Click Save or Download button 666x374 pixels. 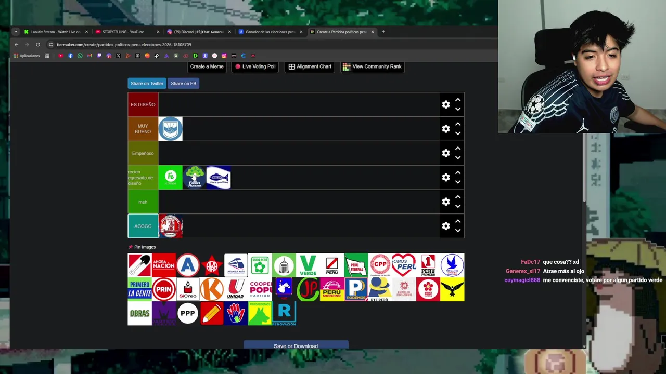pyautogui.click(x=296, y=345)
